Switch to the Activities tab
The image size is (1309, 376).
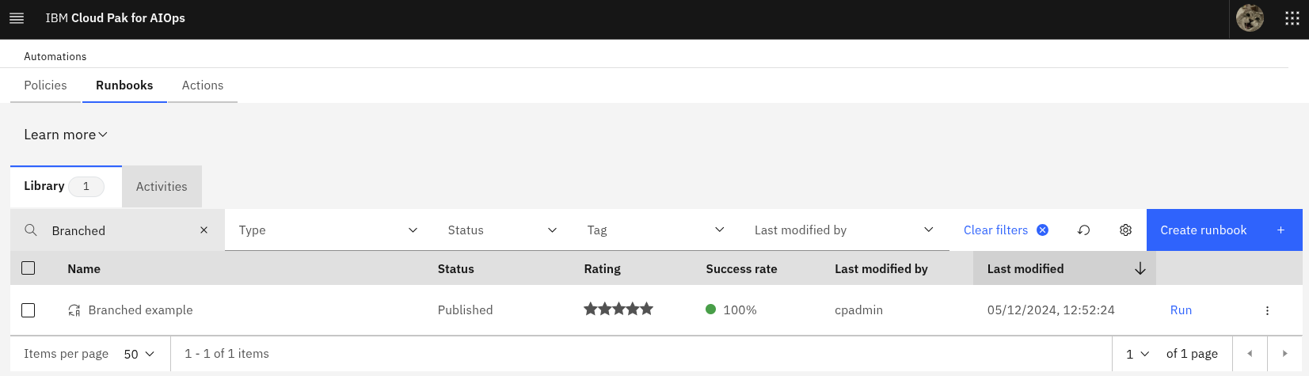[x=162, y=187]
